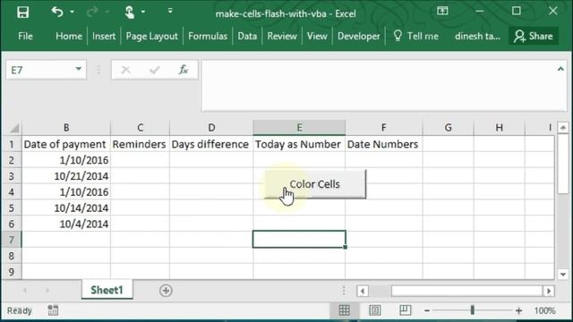Click the vertical scrollbar down arrow
573x322 pixels.
tap(563, 275)
